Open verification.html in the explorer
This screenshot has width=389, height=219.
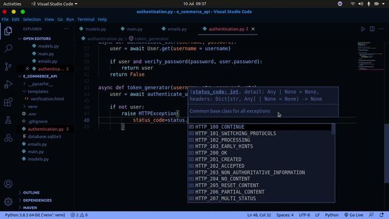tap(47, 99)
